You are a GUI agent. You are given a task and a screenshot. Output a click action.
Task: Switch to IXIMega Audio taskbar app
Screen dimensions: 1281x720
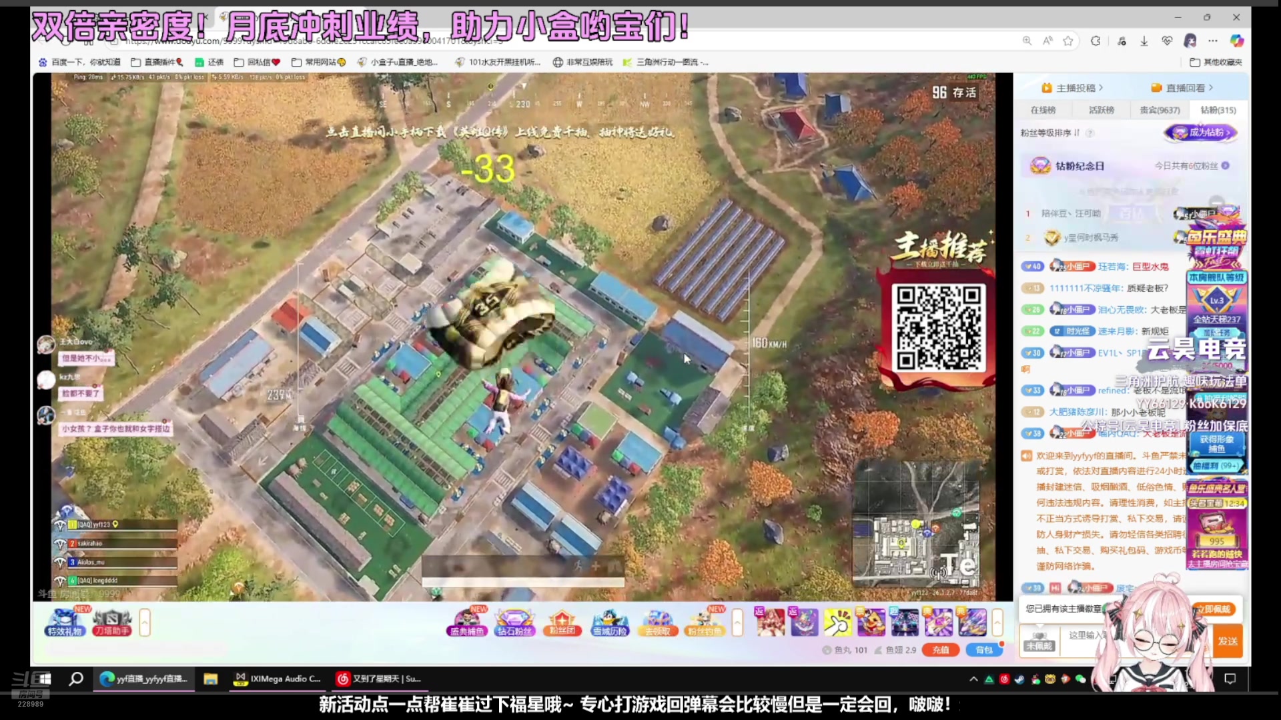[x=278, y=679]
